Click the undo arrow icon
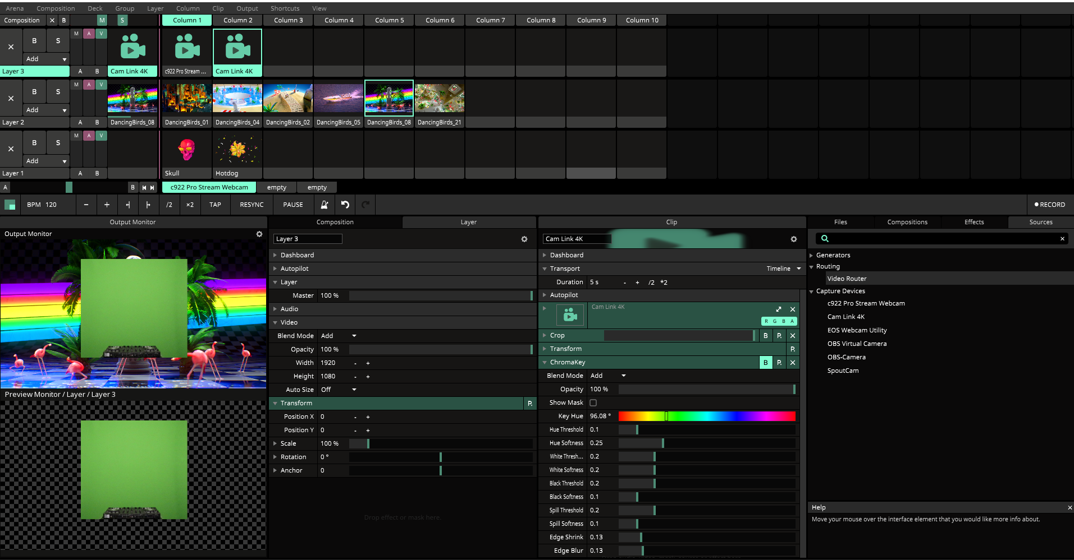Viewport: 1074px width, 560px height. tap(345, 205)
